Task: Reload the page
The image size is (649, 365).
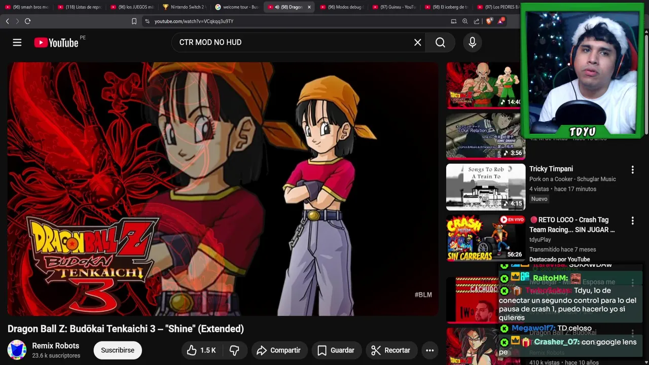Action: (27, 21)
